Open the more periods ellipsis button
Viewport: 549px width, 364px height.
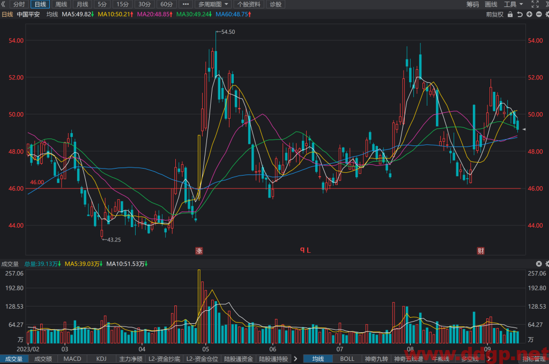click(x=186, y=4)
